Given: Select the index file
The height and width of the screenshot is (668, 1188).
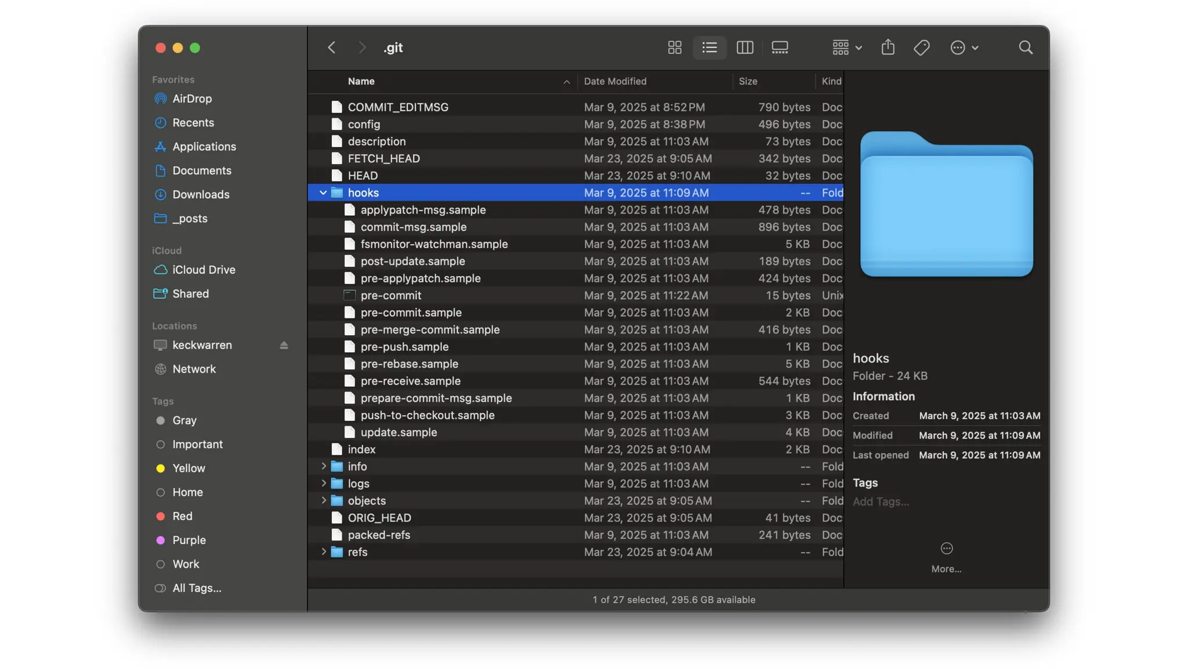Looking at the screenshot, I should (575, 449).
